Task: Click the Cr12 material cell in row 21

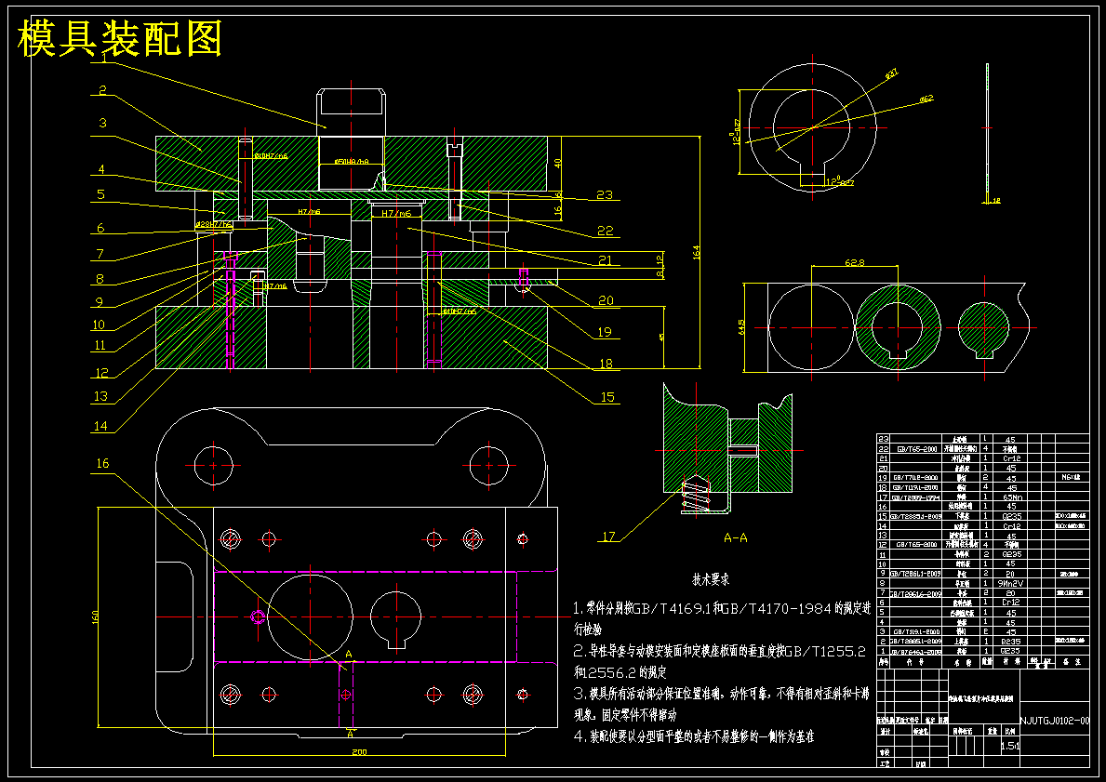Action: 1011,458
